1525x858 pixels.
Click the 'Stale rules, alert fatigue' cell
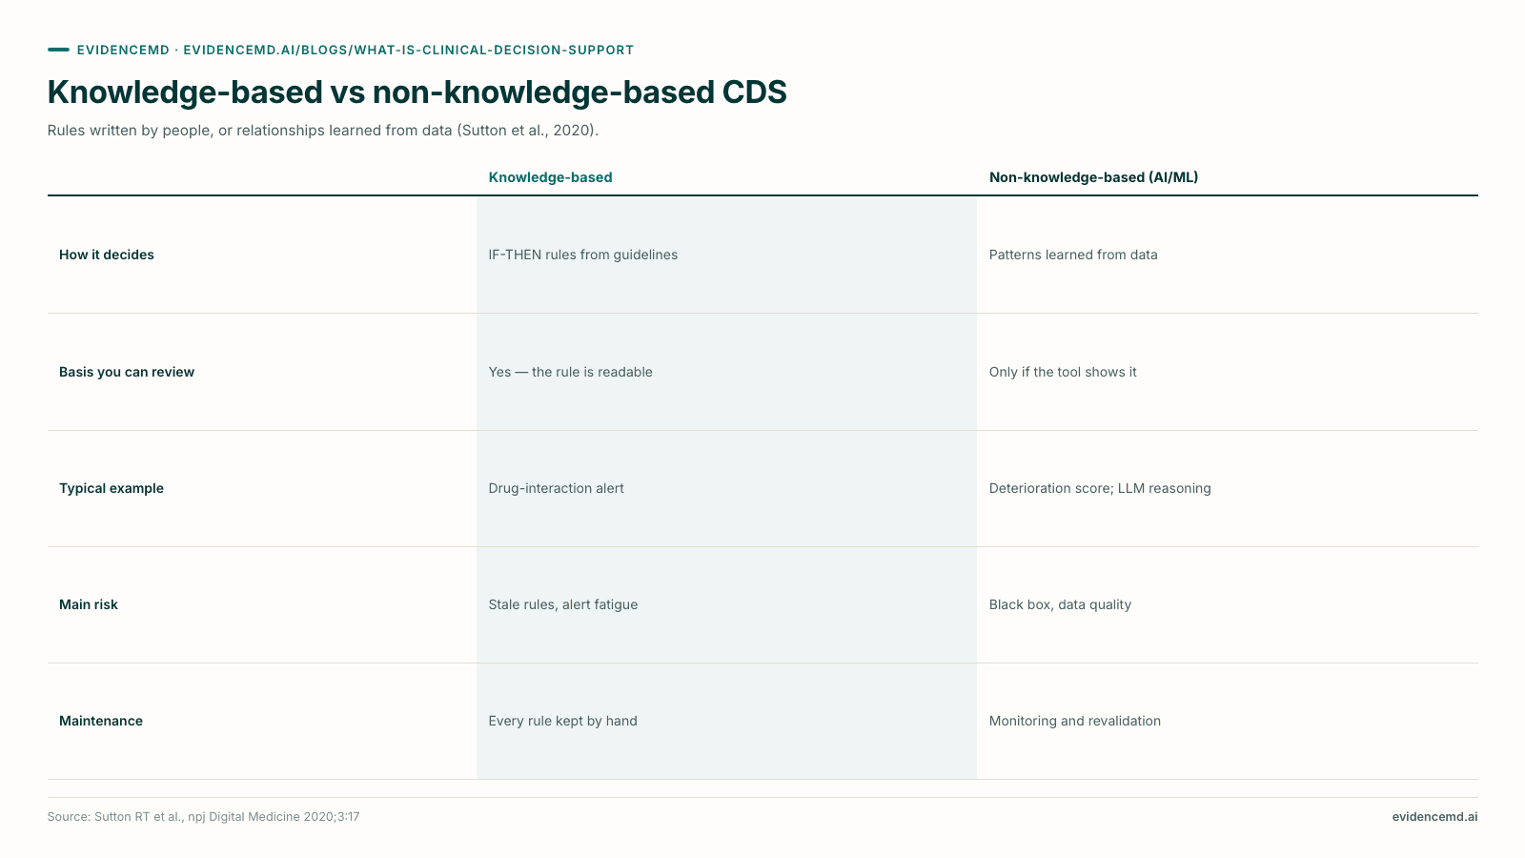click(x=563, y=604)
